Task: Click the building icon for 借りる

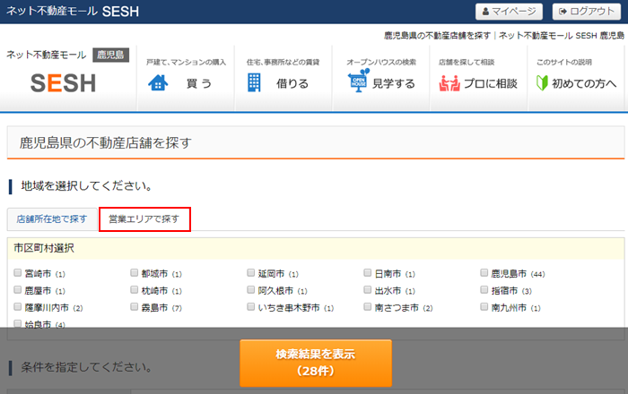Action: pyautogui.click(x=254, y=83)
